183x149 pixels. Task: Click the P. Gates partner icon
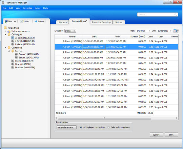point(13,44)
